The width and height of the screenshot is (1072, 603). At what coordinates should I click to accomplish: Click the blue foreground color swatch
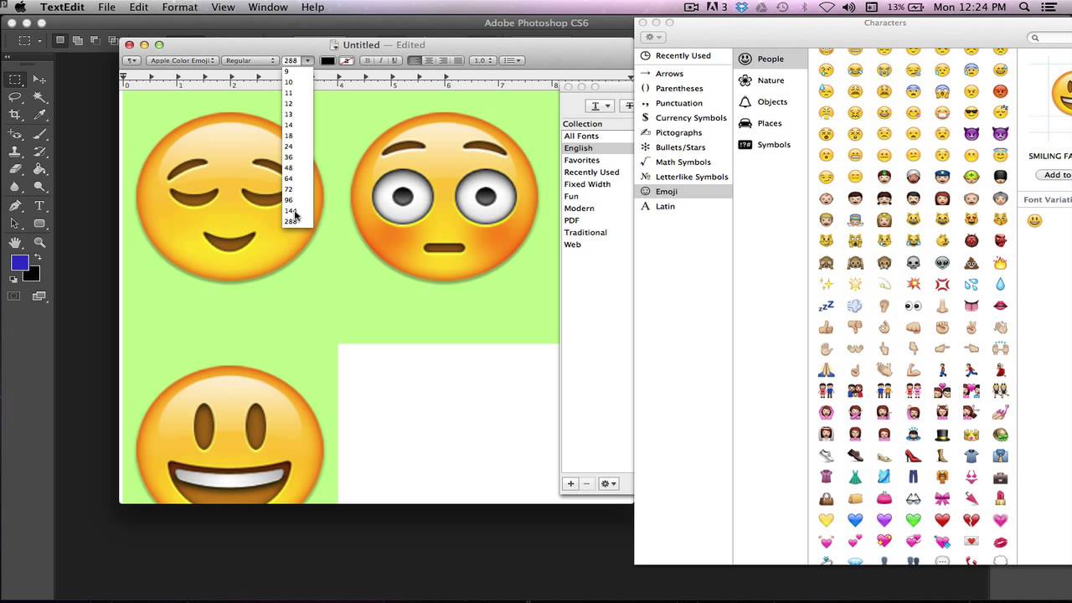(x=21, y=262)
